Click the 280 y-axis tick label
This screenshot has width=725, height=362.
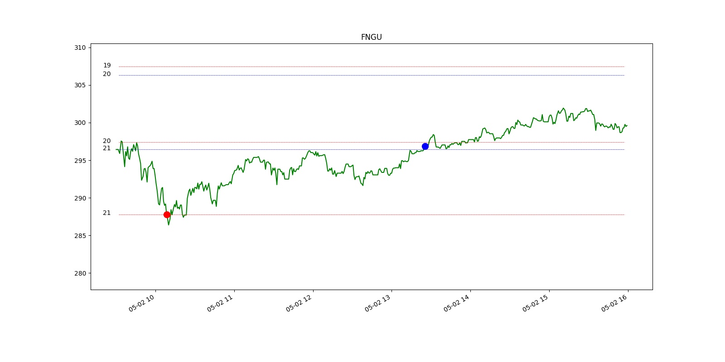click(x=80, y=273)
